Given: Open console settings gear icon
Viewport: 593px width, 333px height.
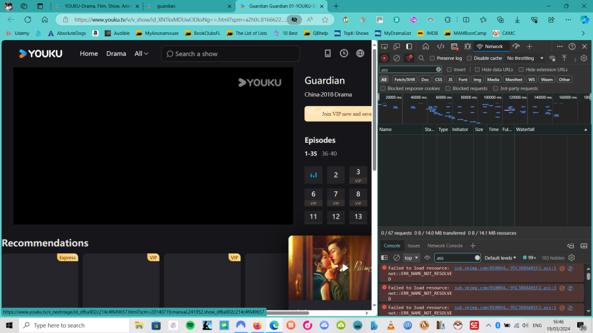Looking at the screenshot, I should (x=571, y=258).
